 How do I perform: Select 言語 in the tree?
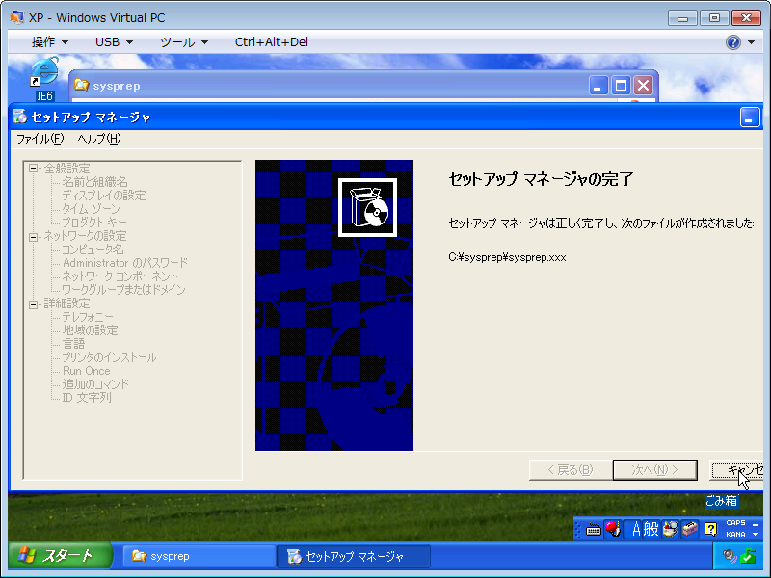tap(74, 344)
